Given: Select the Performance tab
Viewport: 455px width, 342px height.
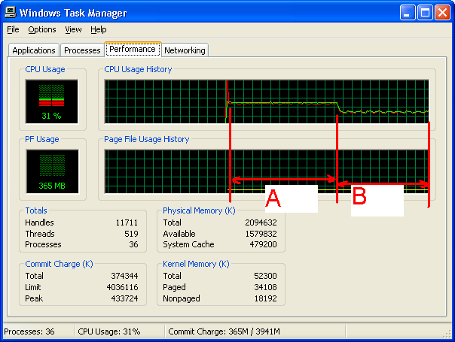Looking at the screenshot, I should click(133, 49).
